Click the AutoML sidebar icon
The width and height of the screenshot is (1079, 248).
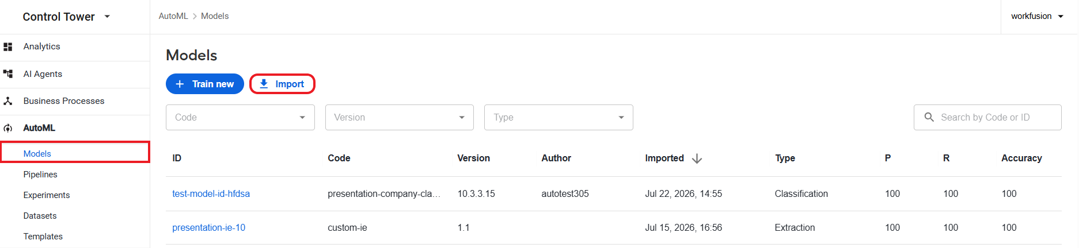[x=8, y=128]
